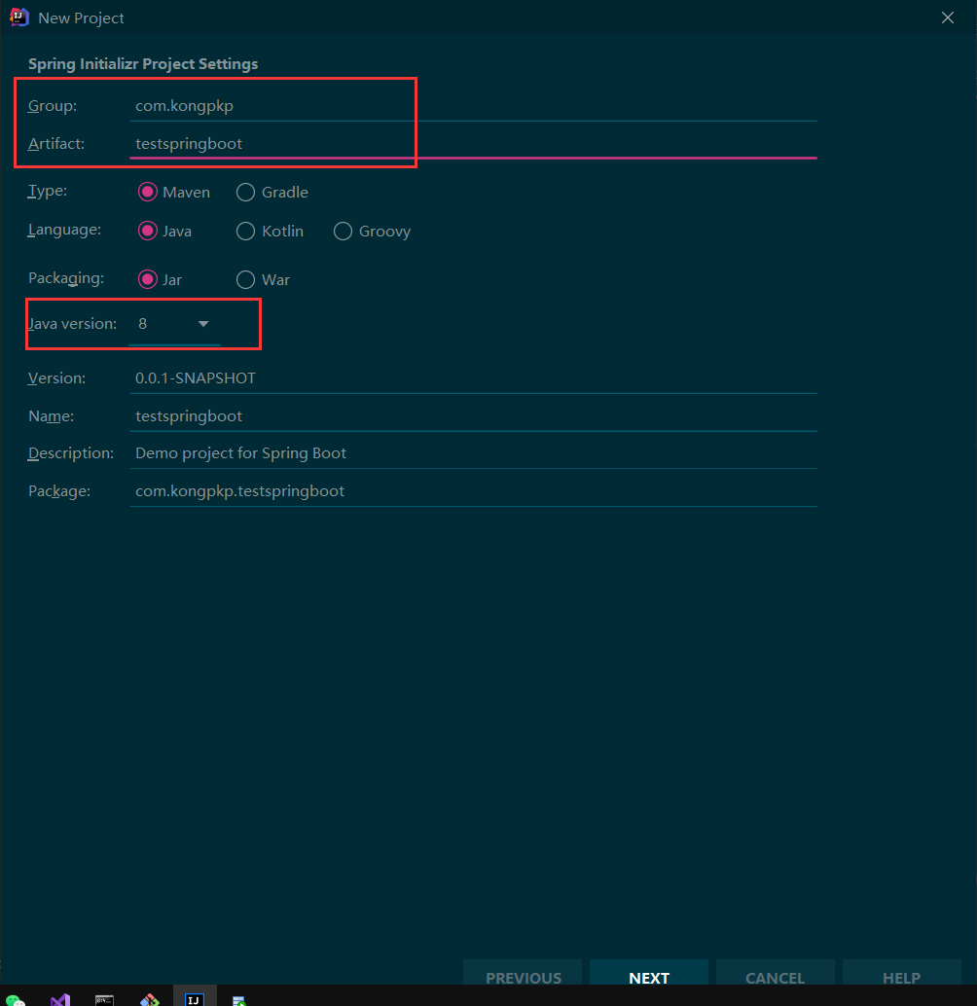Select War packaging

click(263, 279)
